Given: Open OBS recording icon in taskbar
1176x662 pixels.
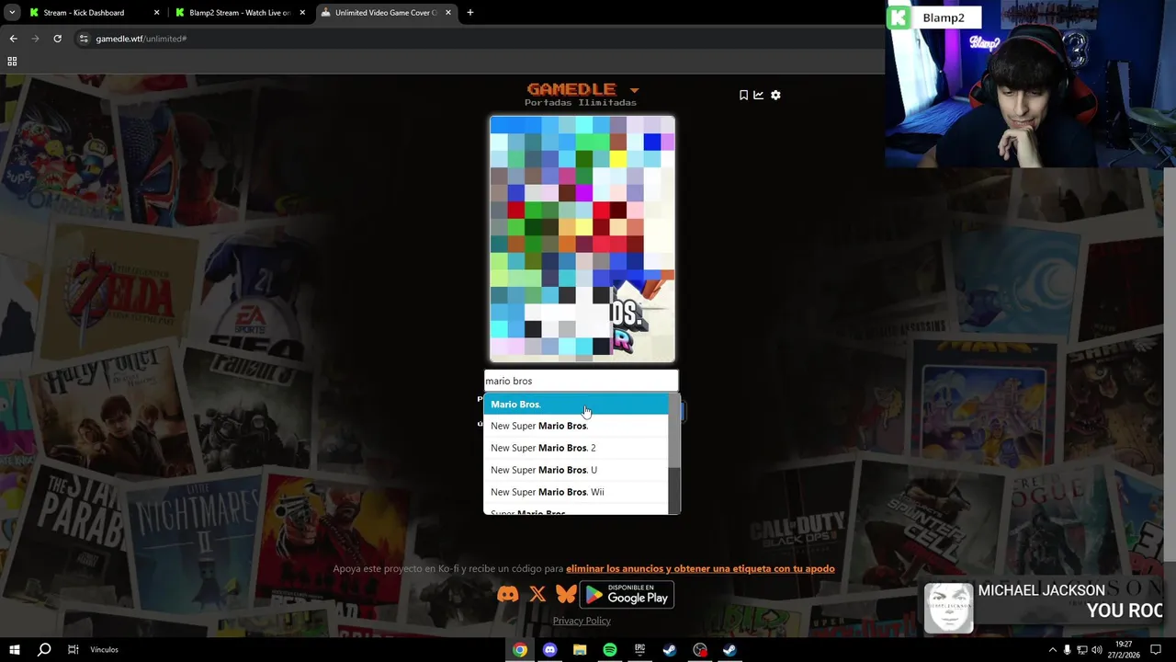Looking at the screenshot, I should click(x=700, y=650).
